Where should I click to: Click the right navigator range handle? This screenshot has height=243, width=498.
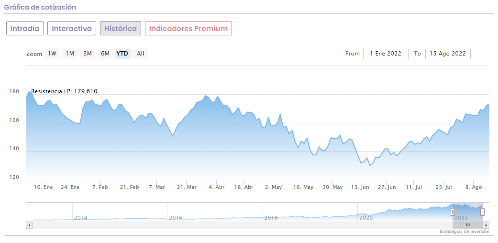point(482,212)
